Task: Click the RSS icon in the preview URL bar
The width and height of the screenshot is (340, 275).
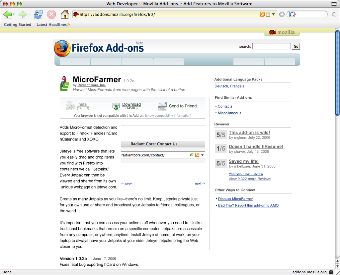Action: [x=197, y=155]
